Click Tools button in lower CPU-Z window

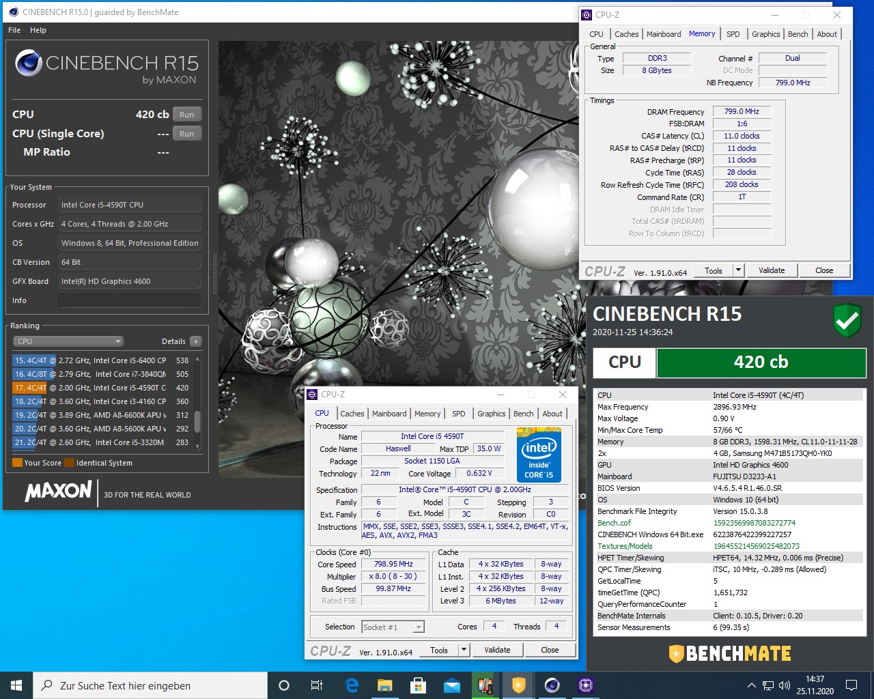coord(439,650)
